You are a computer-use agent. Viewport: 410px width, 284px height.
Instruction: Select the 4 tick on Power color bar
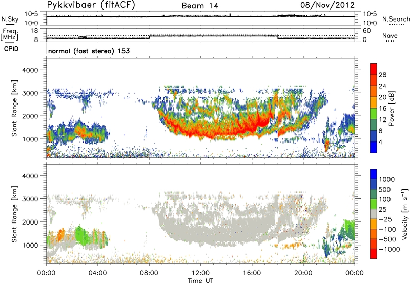pyautogui.click(x=381, y=142)
